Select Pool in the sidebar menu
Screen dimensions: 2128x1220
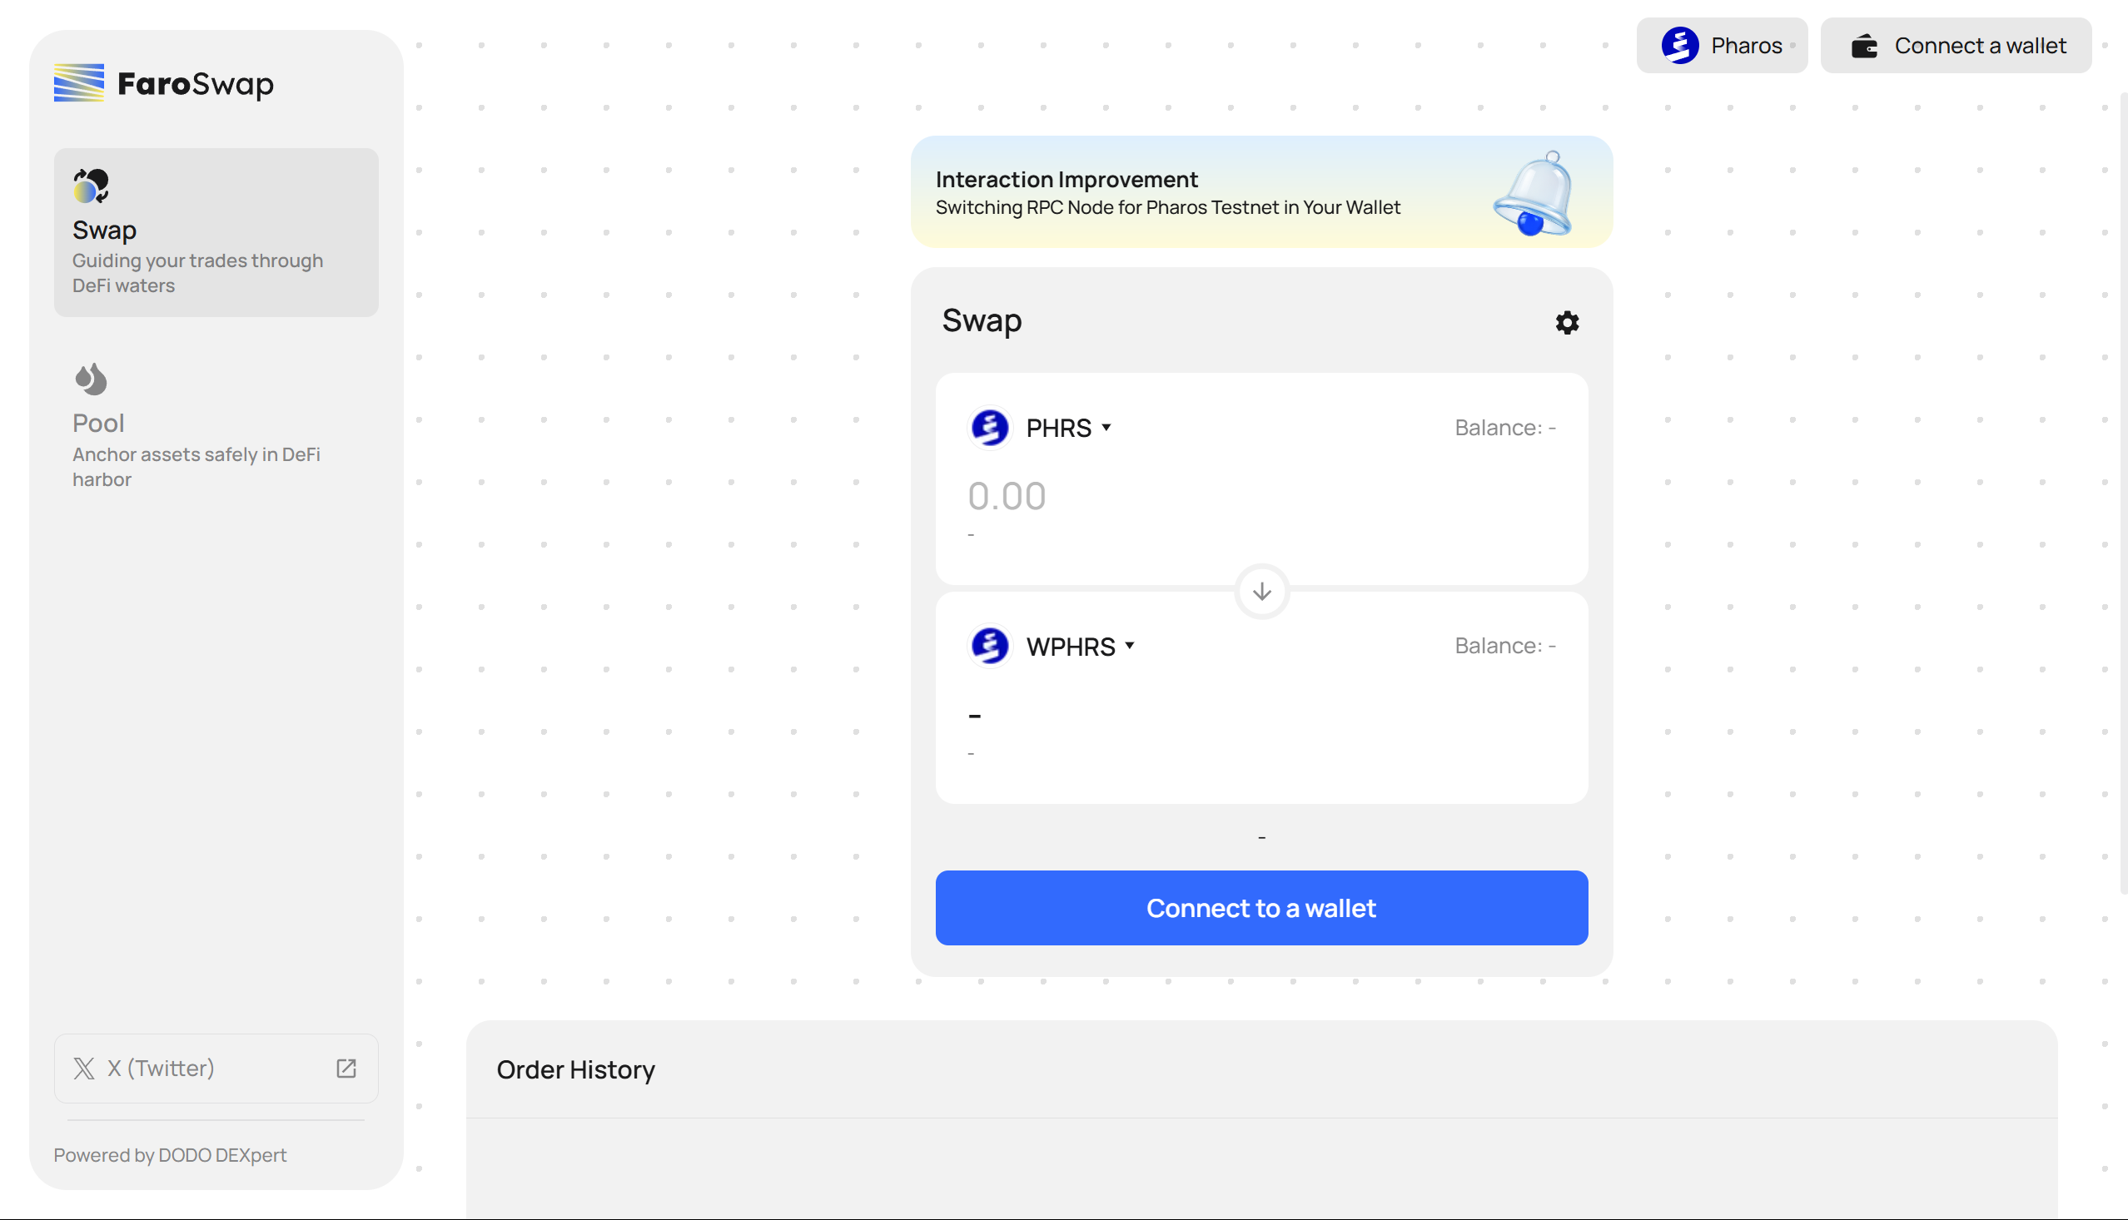[216, 425]
